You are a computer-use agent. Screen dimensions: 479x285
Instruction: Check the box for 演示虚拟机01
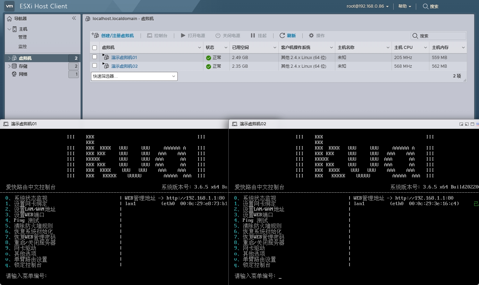95,57
